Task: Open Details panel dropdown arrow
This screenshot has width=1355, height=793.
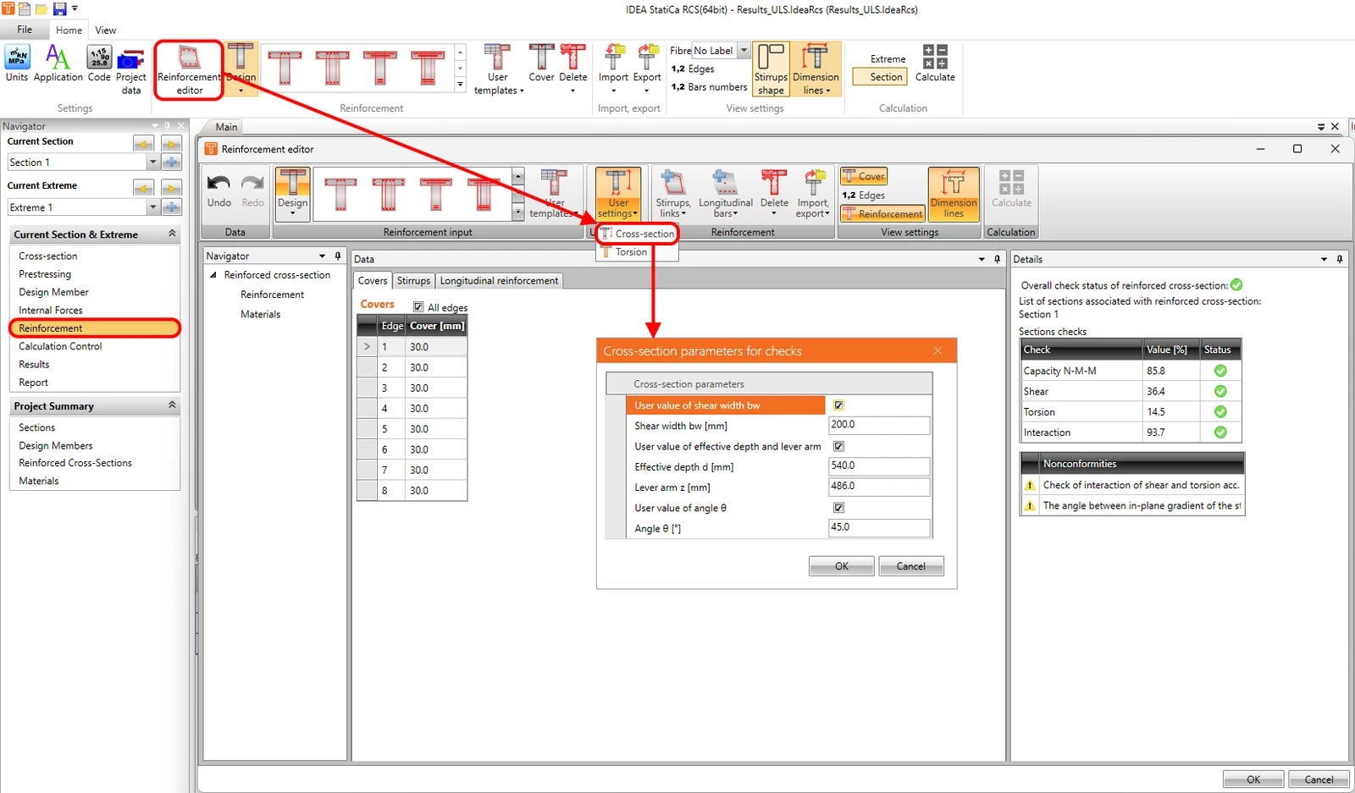Action: tap(1324, 259)
